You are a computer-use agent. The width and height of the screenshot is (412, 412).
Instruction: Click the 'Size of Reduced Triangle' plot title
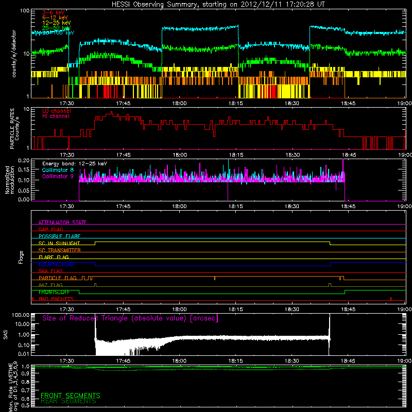(130, 318)
